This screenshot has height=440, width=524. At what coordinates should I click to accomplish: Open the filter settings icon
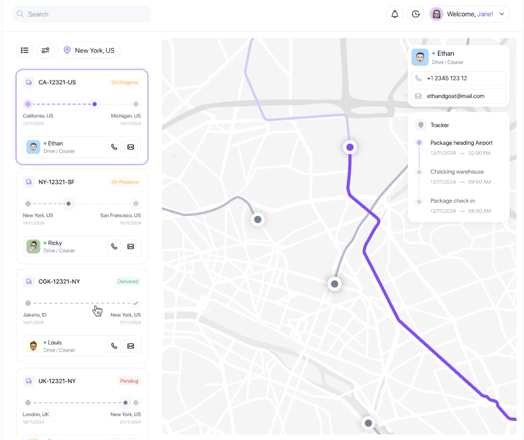45,50
